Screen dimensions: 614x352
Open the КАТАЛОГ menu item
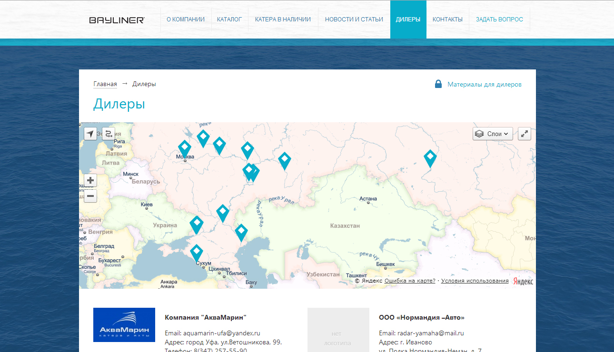coord(229,20)
